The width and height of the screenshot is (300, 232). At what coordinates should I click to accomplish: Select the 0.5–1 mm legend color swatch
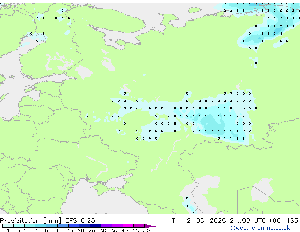click(19, 226)
